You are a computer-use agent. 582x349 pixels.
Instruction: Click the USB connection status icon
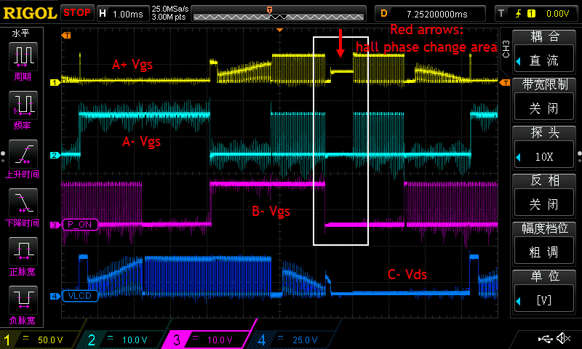pos(545,338)
